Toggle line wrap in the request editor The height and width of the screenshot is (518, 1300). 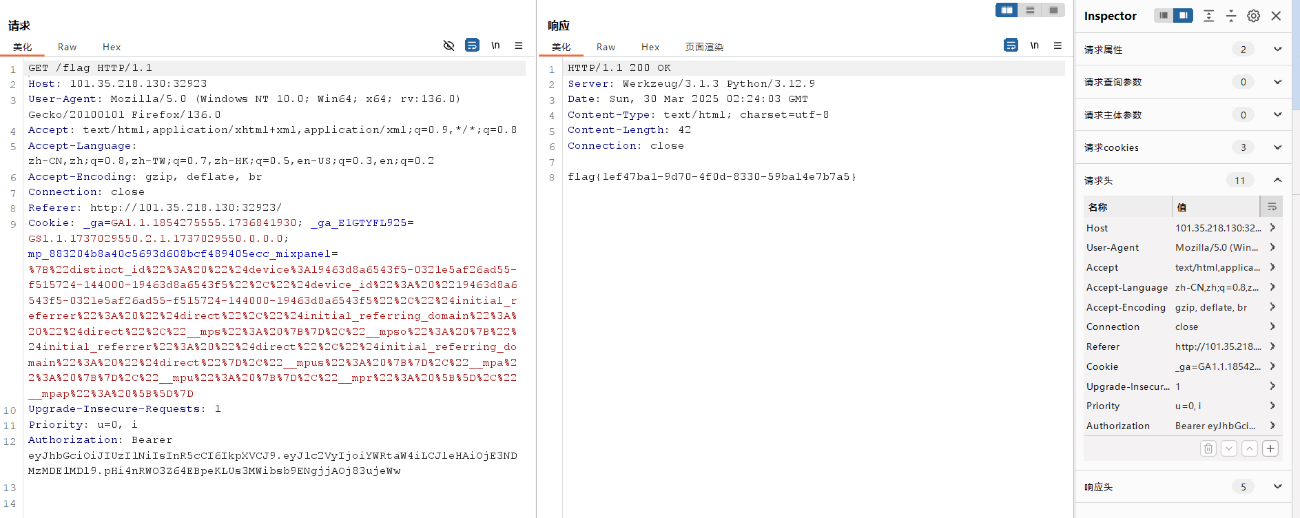click(x=472, y=45)
